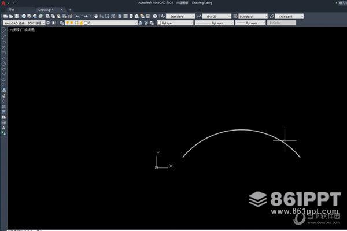This screenshot has height=231, width=347.
Task: Open the lineweight ByLayer dropdown
Action: [250, 23]
